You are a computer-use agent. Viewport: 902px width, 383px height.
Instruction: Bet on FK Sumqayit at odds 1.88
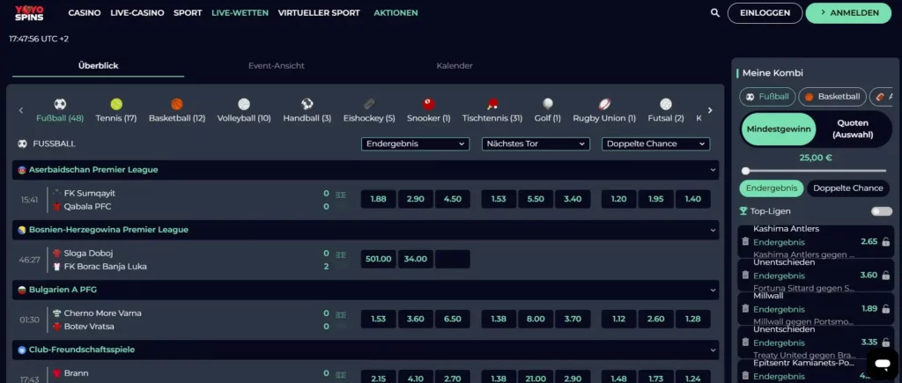[x=379, y=199]
